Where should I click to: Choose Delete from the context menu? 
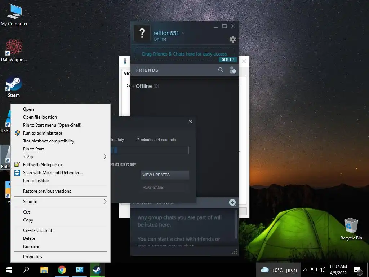61,238
